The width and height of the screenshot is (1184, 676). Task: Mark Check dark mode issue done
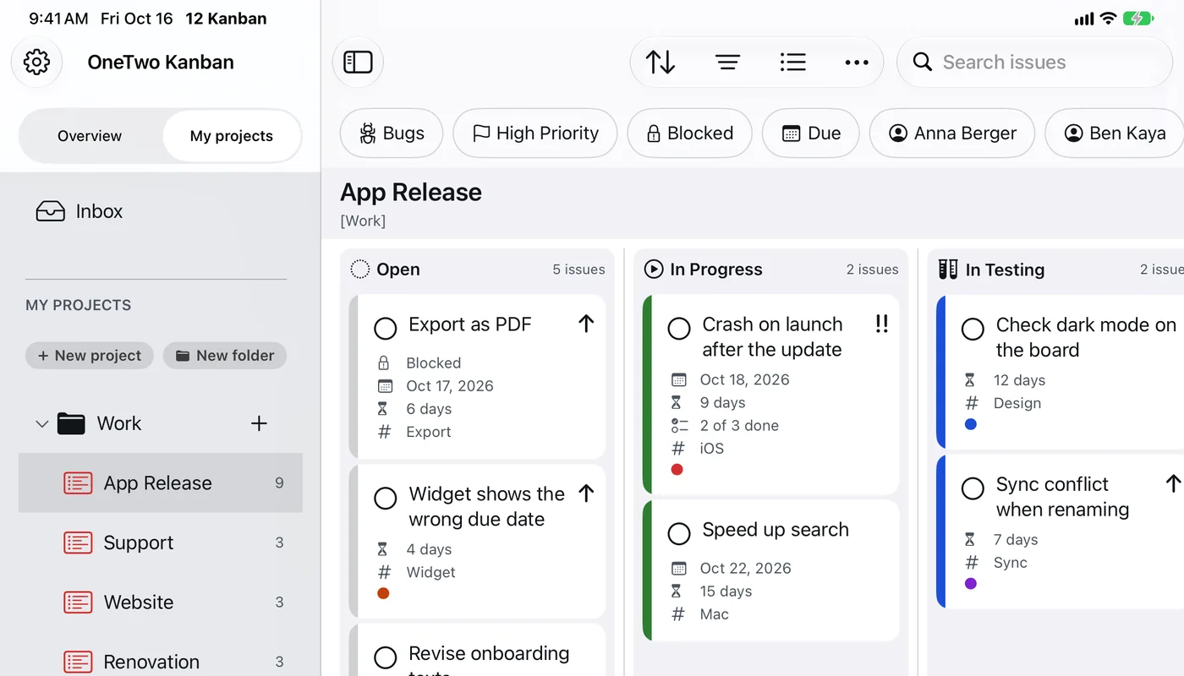click(x=973, y=328)
